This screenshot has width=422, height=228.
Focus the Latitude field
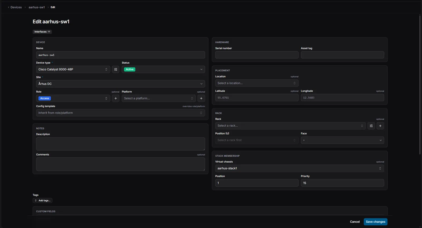(257, 97)
